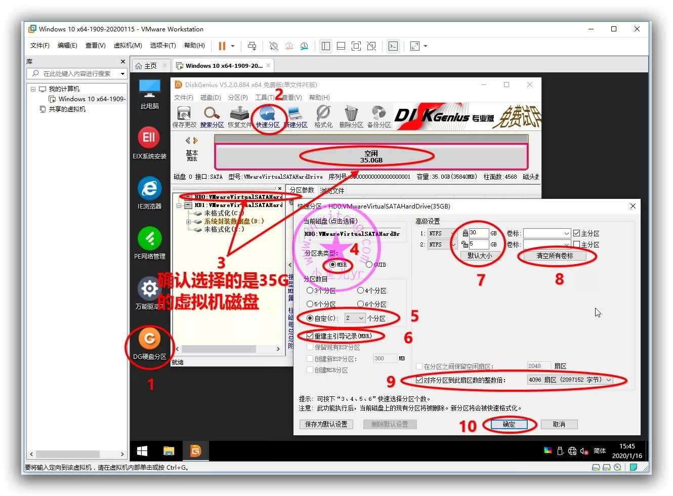Viewport: 673px width, 496px height.
Task: Toggle the 对齐分区 alignment checkbox
Action: point(419,380)
